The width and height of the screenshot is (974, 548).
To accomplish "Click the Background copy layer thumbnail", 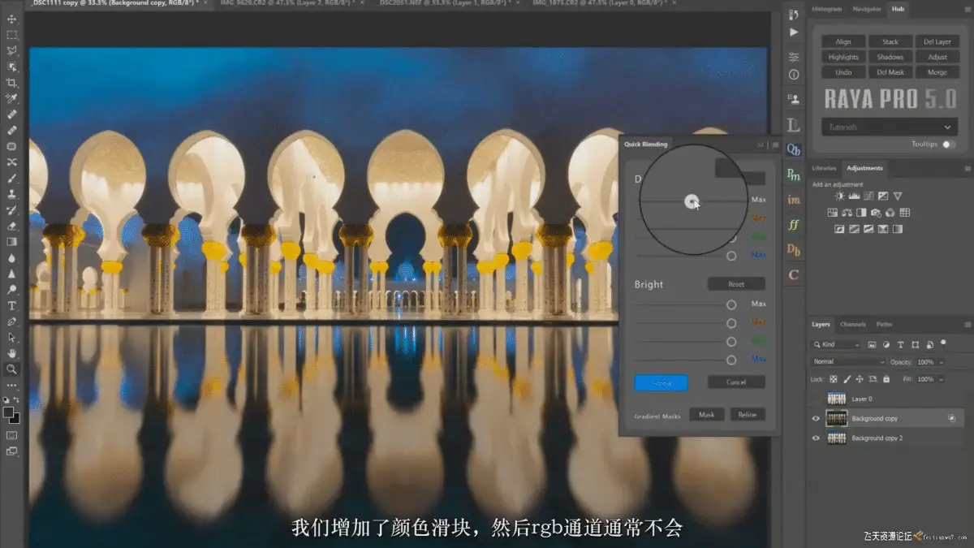I will coord(836,418).
